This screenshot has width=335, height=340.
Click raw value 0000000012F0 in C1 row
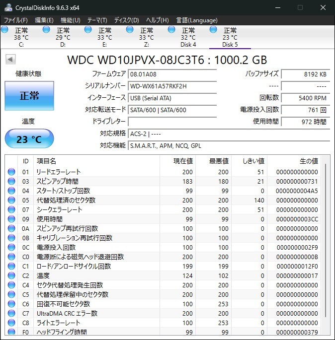297,266
